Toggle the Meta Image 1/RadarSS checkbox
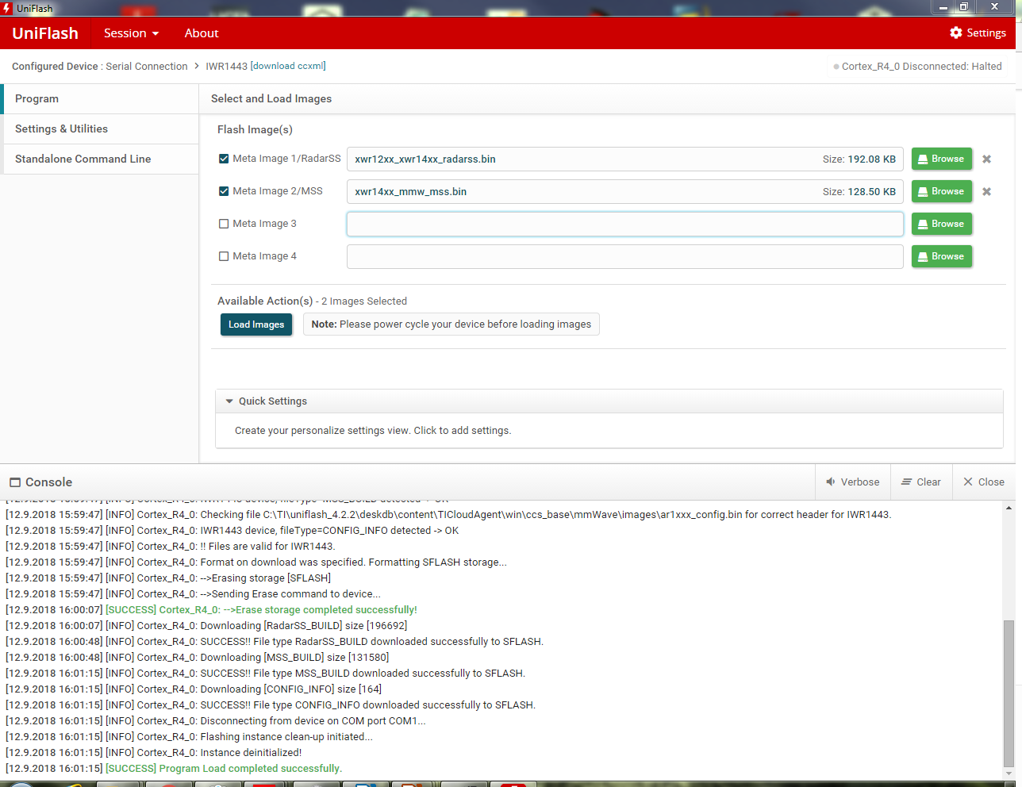 pos(224,159)
